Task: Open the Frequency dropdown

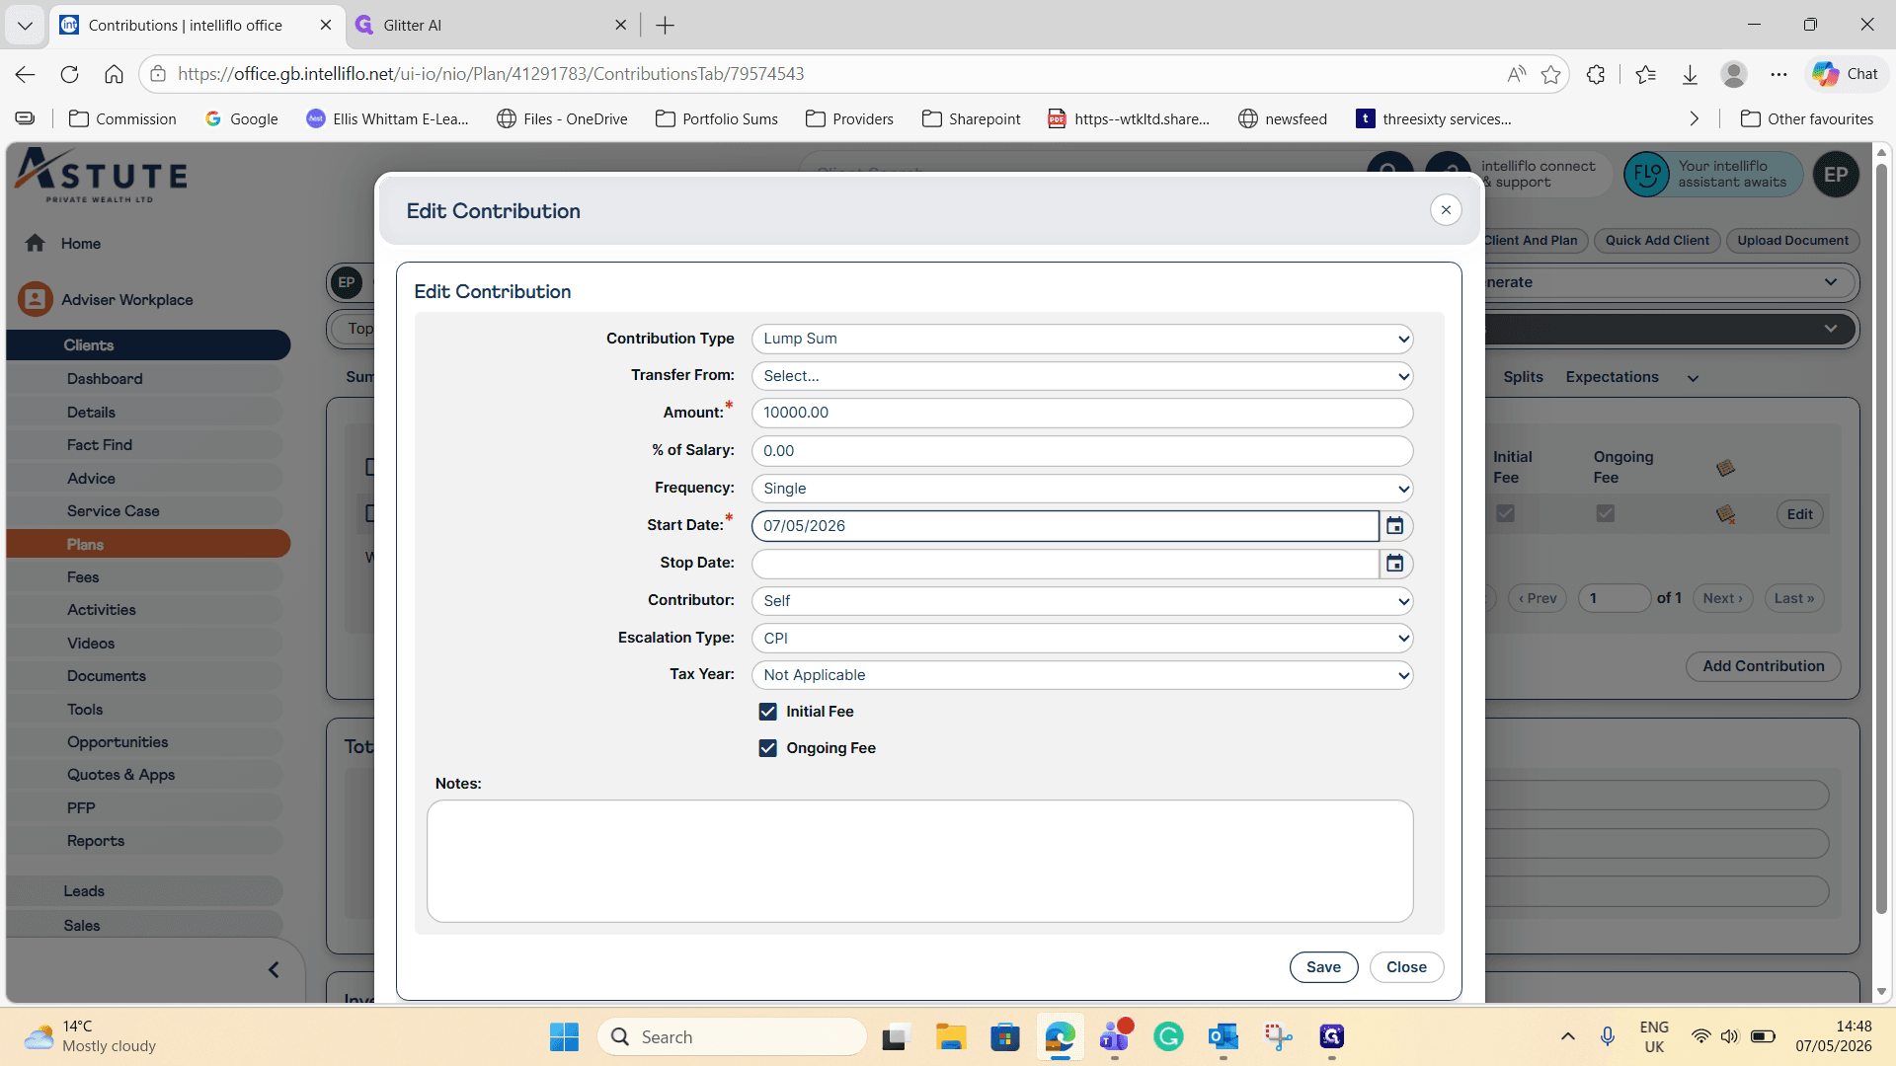Action: [x=1082, y=489]
